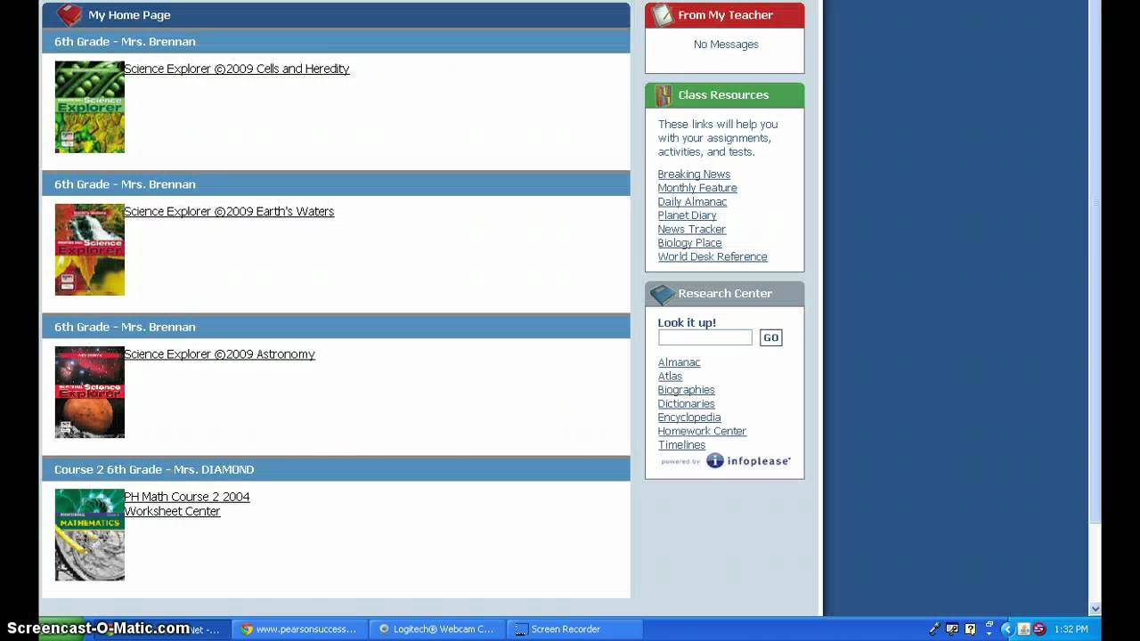Click the Research Center book icon
This screenshot has width=1140, height=641.
662,294
